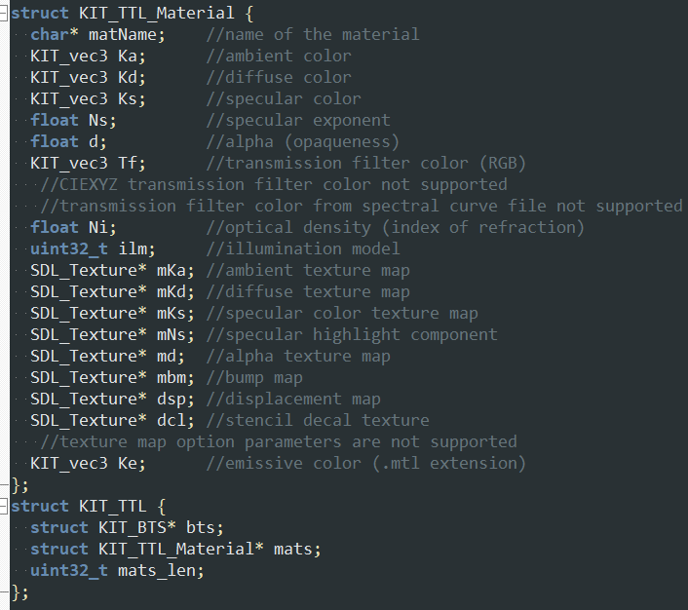Image resolution: width=688 pixels, height=610 pixels.
Task: Collapse the KIT_TTL struct fold marker
Action: pos(5,506)
